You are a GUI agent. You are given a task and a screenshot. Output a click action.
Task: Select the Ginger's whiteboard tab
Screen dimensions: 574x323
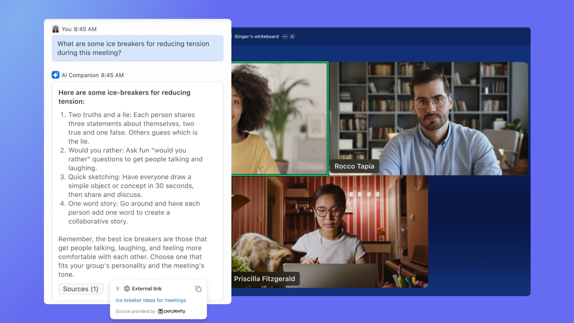coord(256,37)
